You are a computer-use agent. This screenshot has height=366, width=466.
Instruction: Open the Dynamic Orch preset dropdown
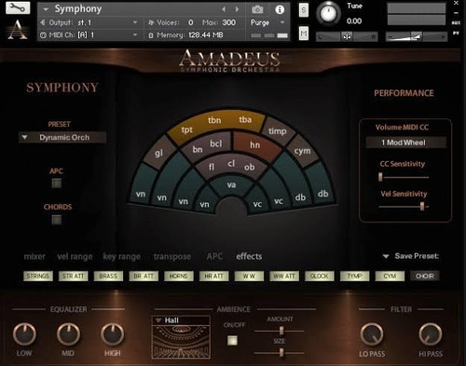[62, 137]
